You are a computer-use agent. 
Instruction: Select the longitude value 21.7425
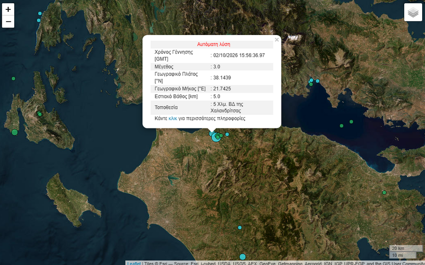(222, 89)
